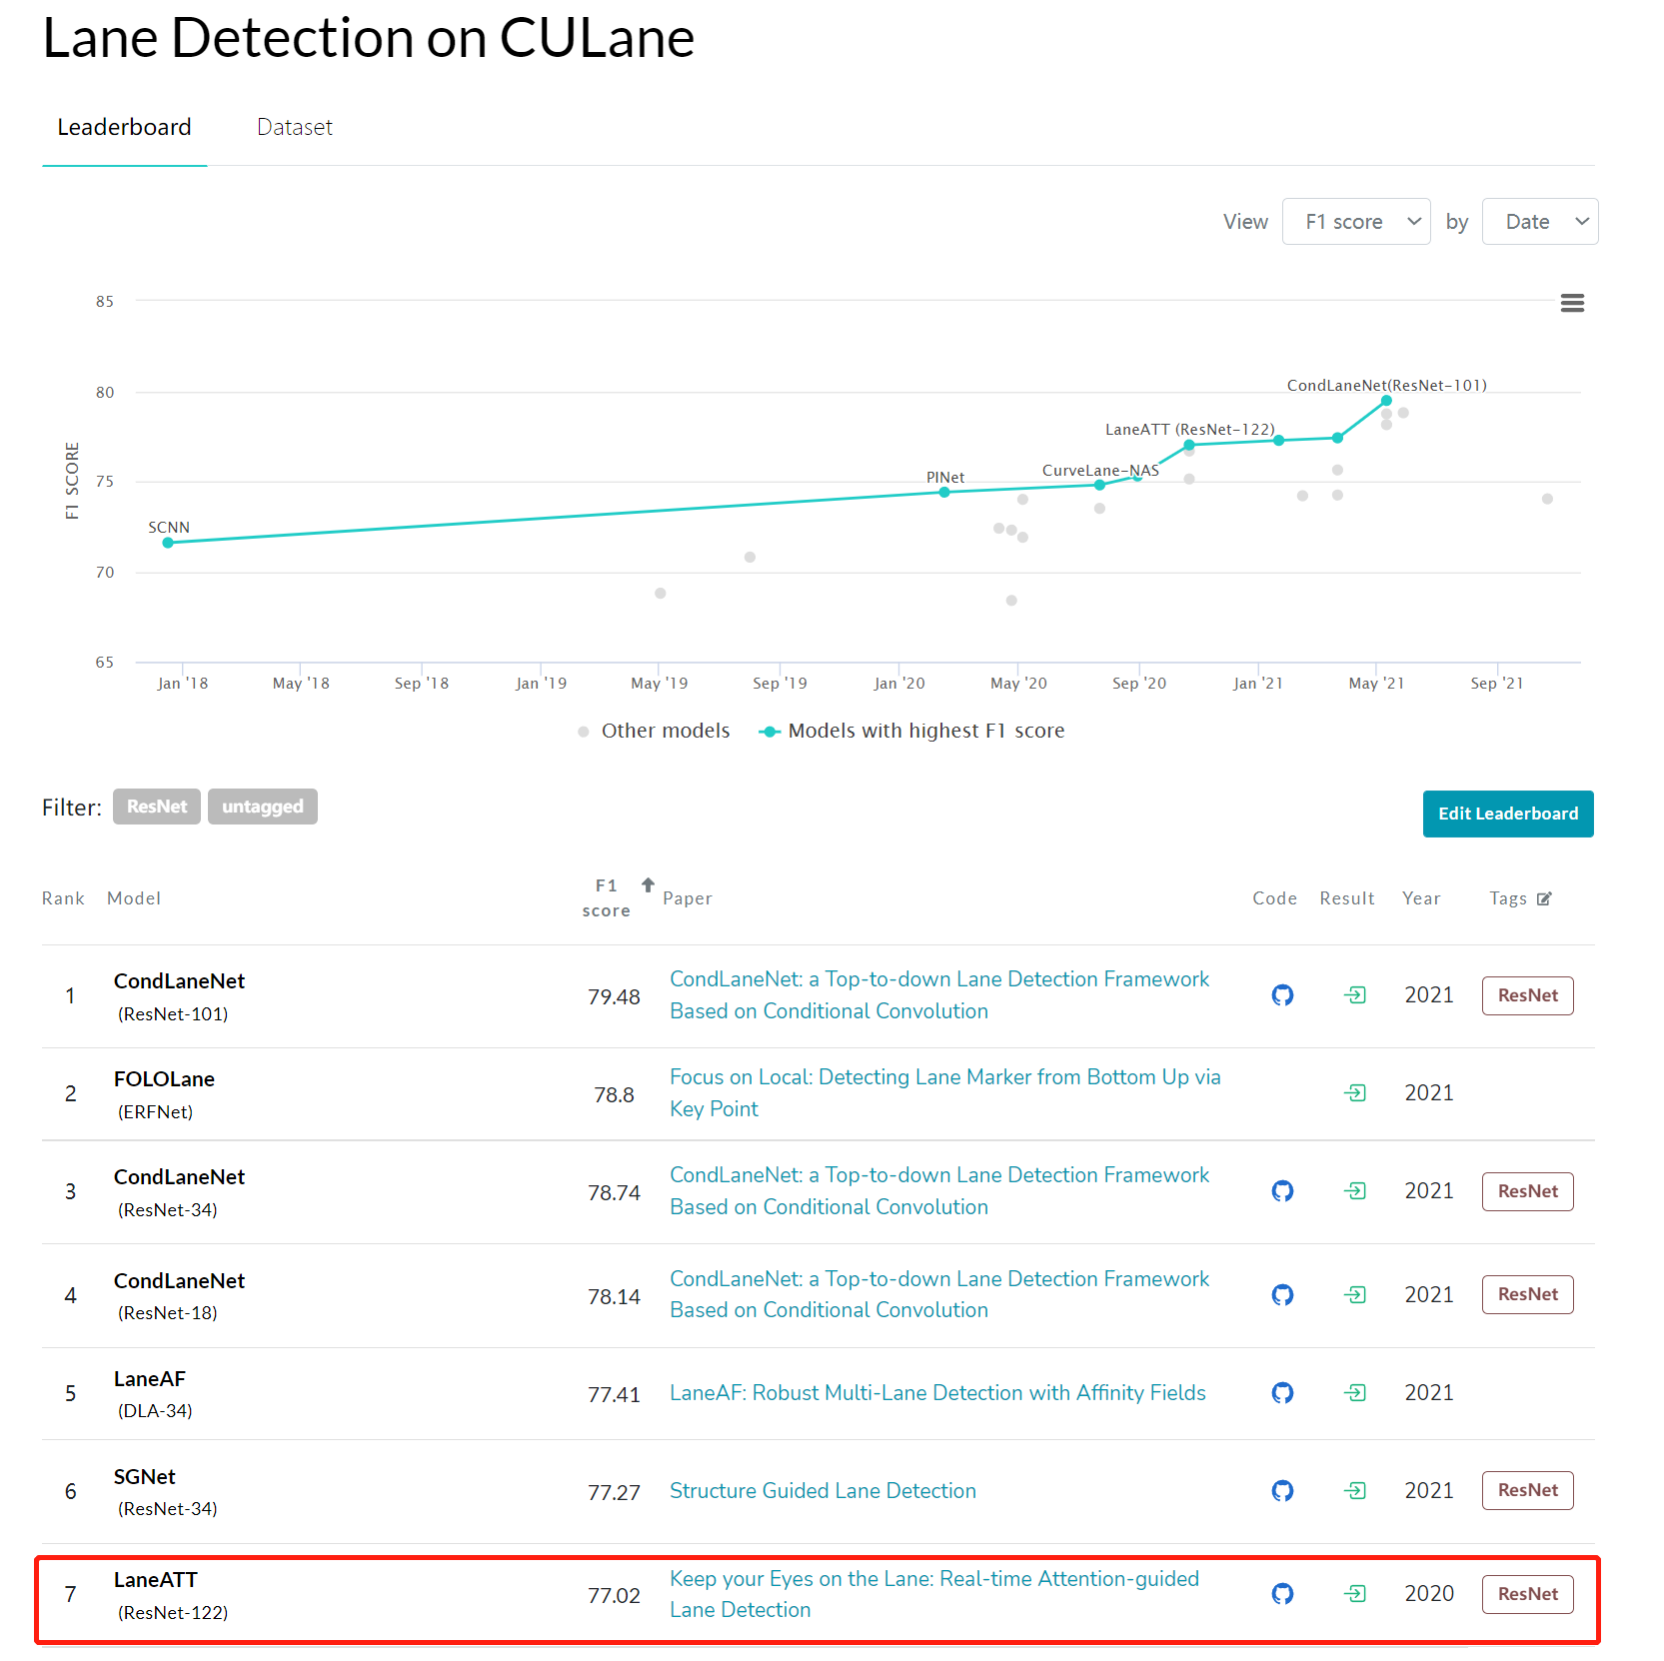Viewport: 1664px width, 1661px height.
Task: Click the PINet data point on chart
Action: (x=944, y=492)
